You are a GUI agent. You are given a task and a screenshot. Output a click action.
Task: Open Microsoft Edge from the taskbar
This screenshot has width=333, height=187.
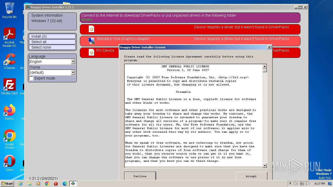[65, 184]
